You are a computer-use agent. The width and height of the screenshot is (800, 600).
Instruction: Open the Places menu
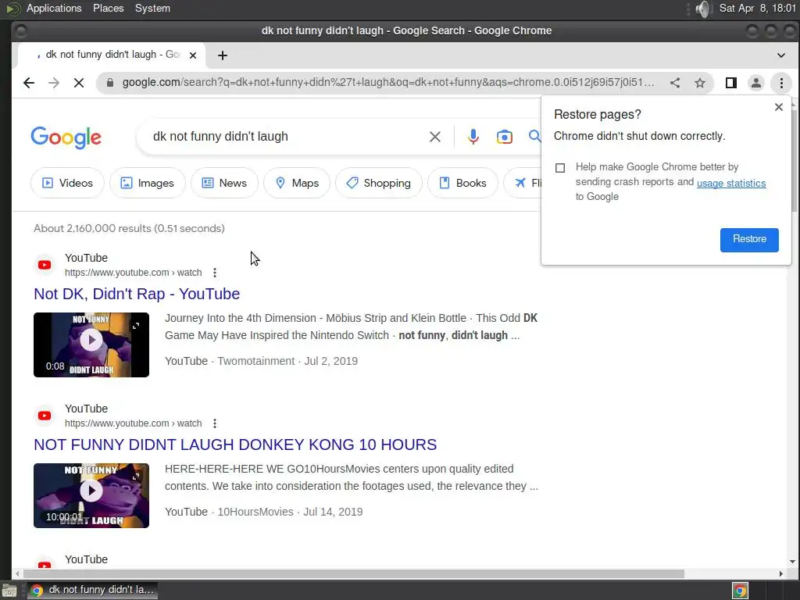(108, 8)
